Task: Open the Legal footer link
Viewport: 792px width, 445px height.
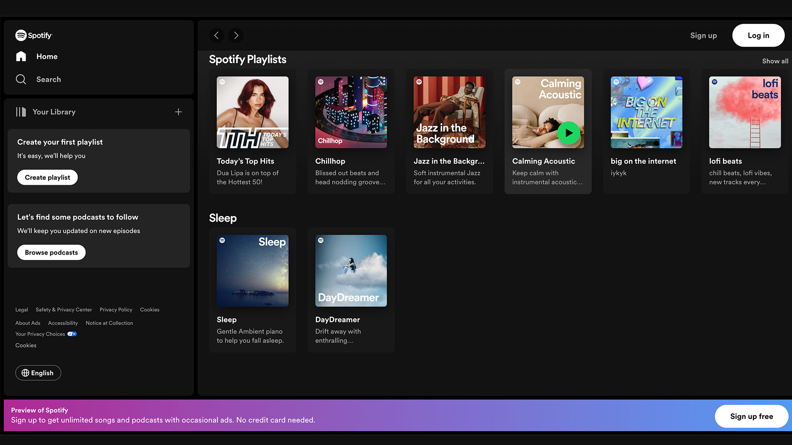Action: pos(21,310)
